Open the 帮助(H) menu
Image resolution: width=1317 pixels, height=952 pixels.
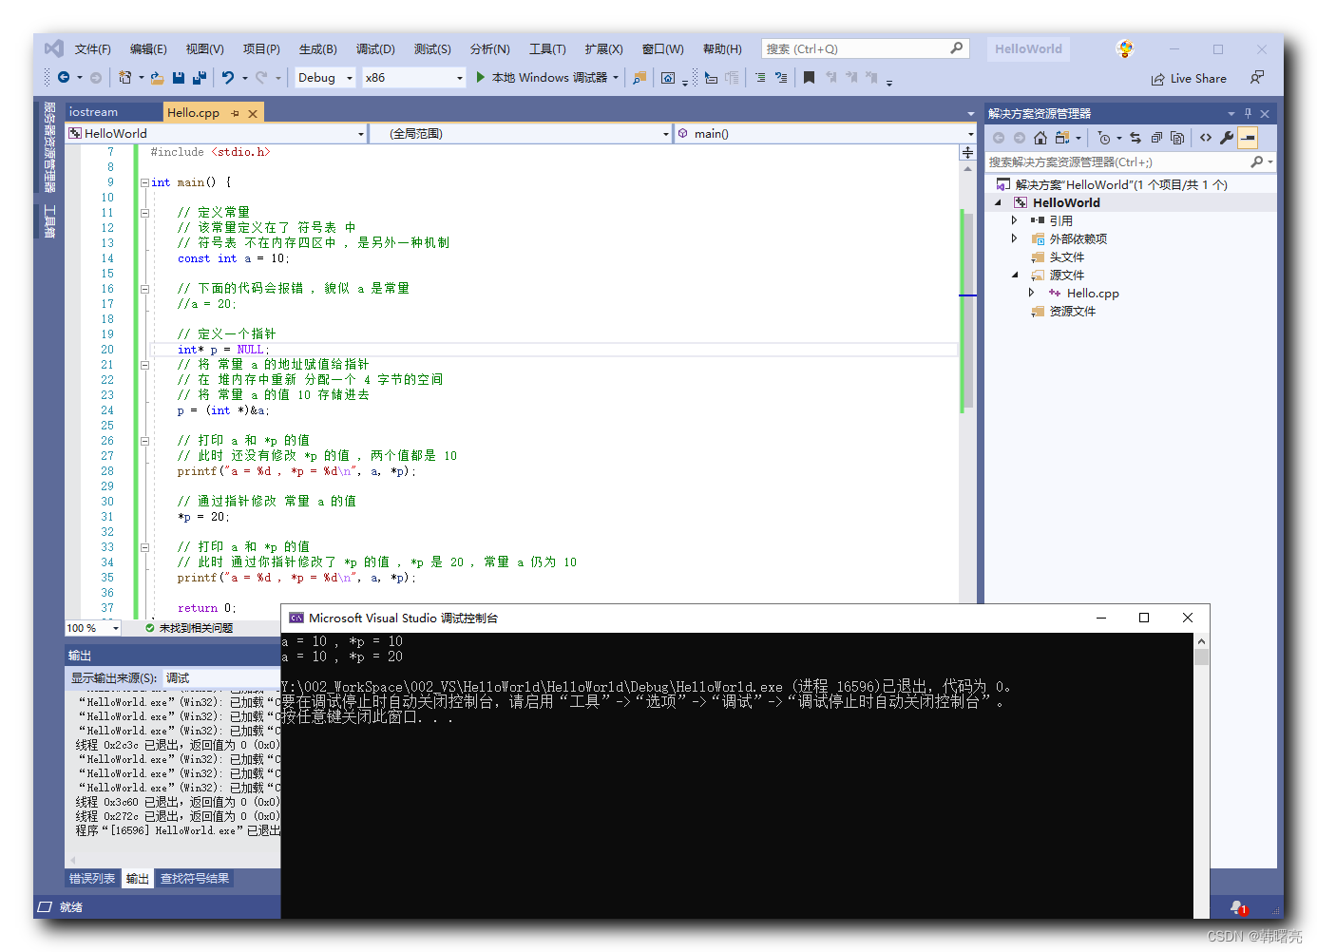[x=722, y=49]
